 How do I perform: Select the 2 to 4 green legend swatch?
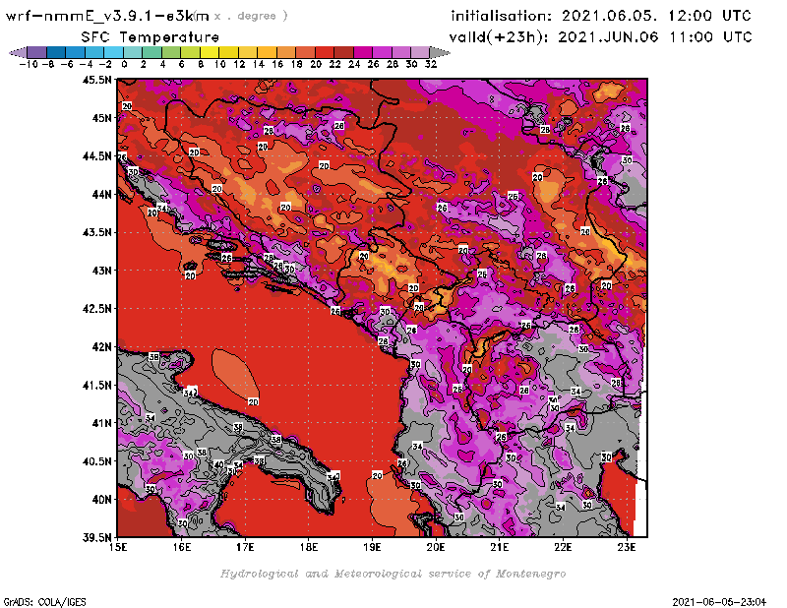151,52
